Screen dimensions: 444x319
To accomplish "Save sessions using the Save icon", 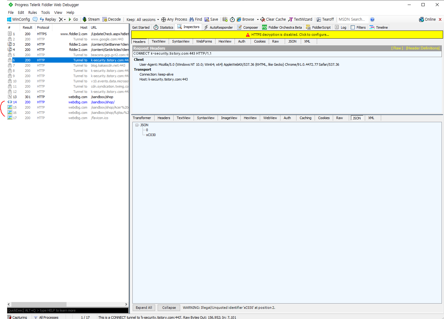I will pyautogui.click(x=211, y=19).
